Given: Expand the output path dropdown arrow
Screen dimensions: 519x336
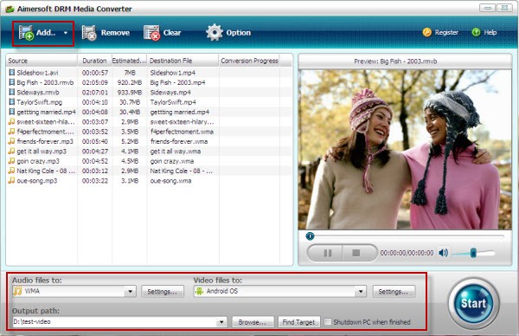Looking at the screenshot, I should click(221, 322).
